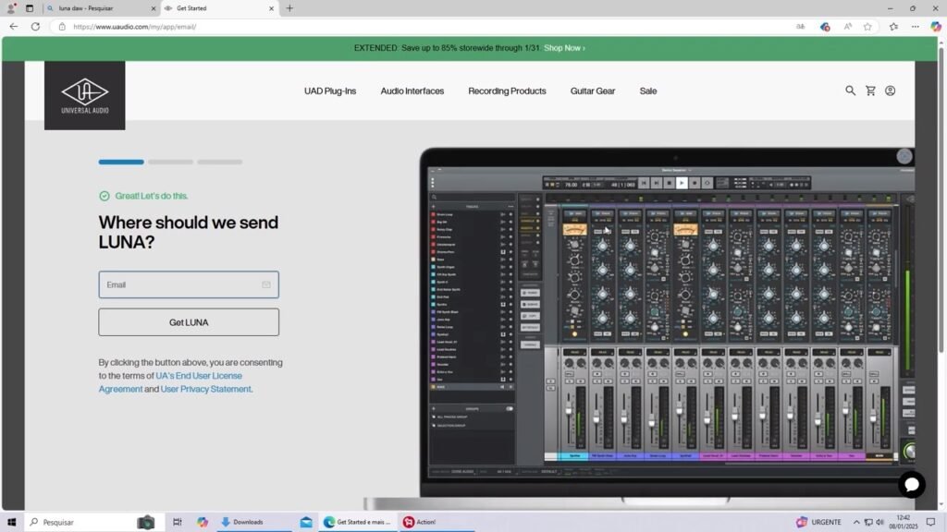Open the tab actions menu icon
Image resolution: width=947 pixels, height=532 pixels.
(x=29, y=8)
